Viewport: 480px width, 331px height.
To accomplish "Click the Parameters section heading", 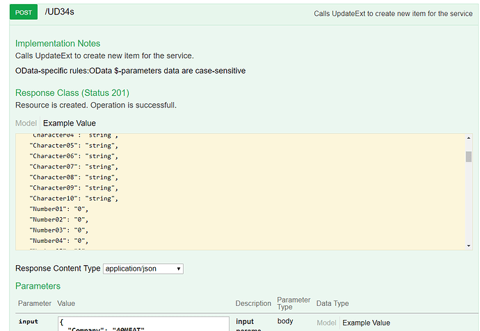I will (x=38, y=286).
